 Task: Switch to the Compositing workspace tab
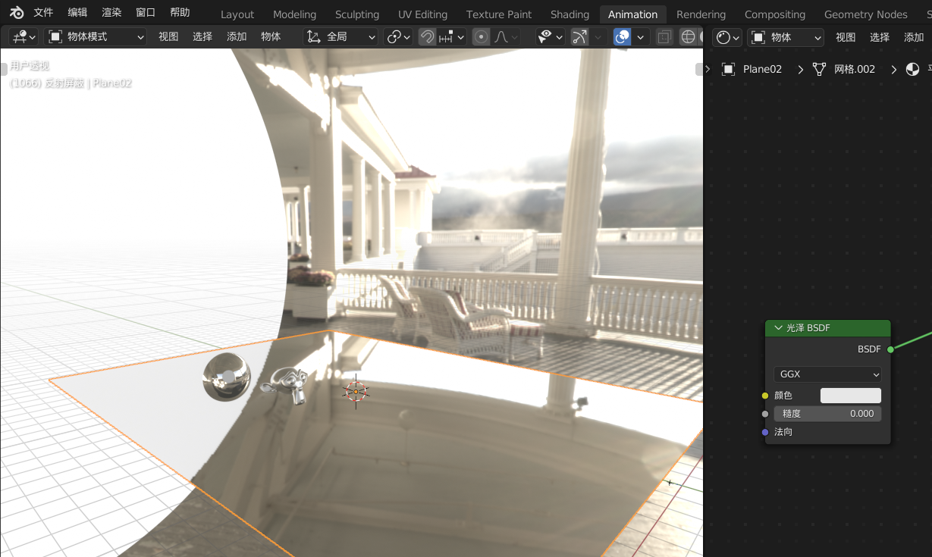[775, 14]
